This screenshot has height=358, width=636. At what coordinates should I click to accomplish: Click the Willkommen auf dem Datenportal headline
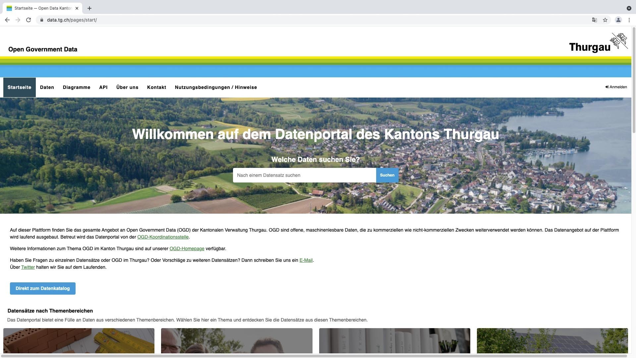(x=316, y=134)
